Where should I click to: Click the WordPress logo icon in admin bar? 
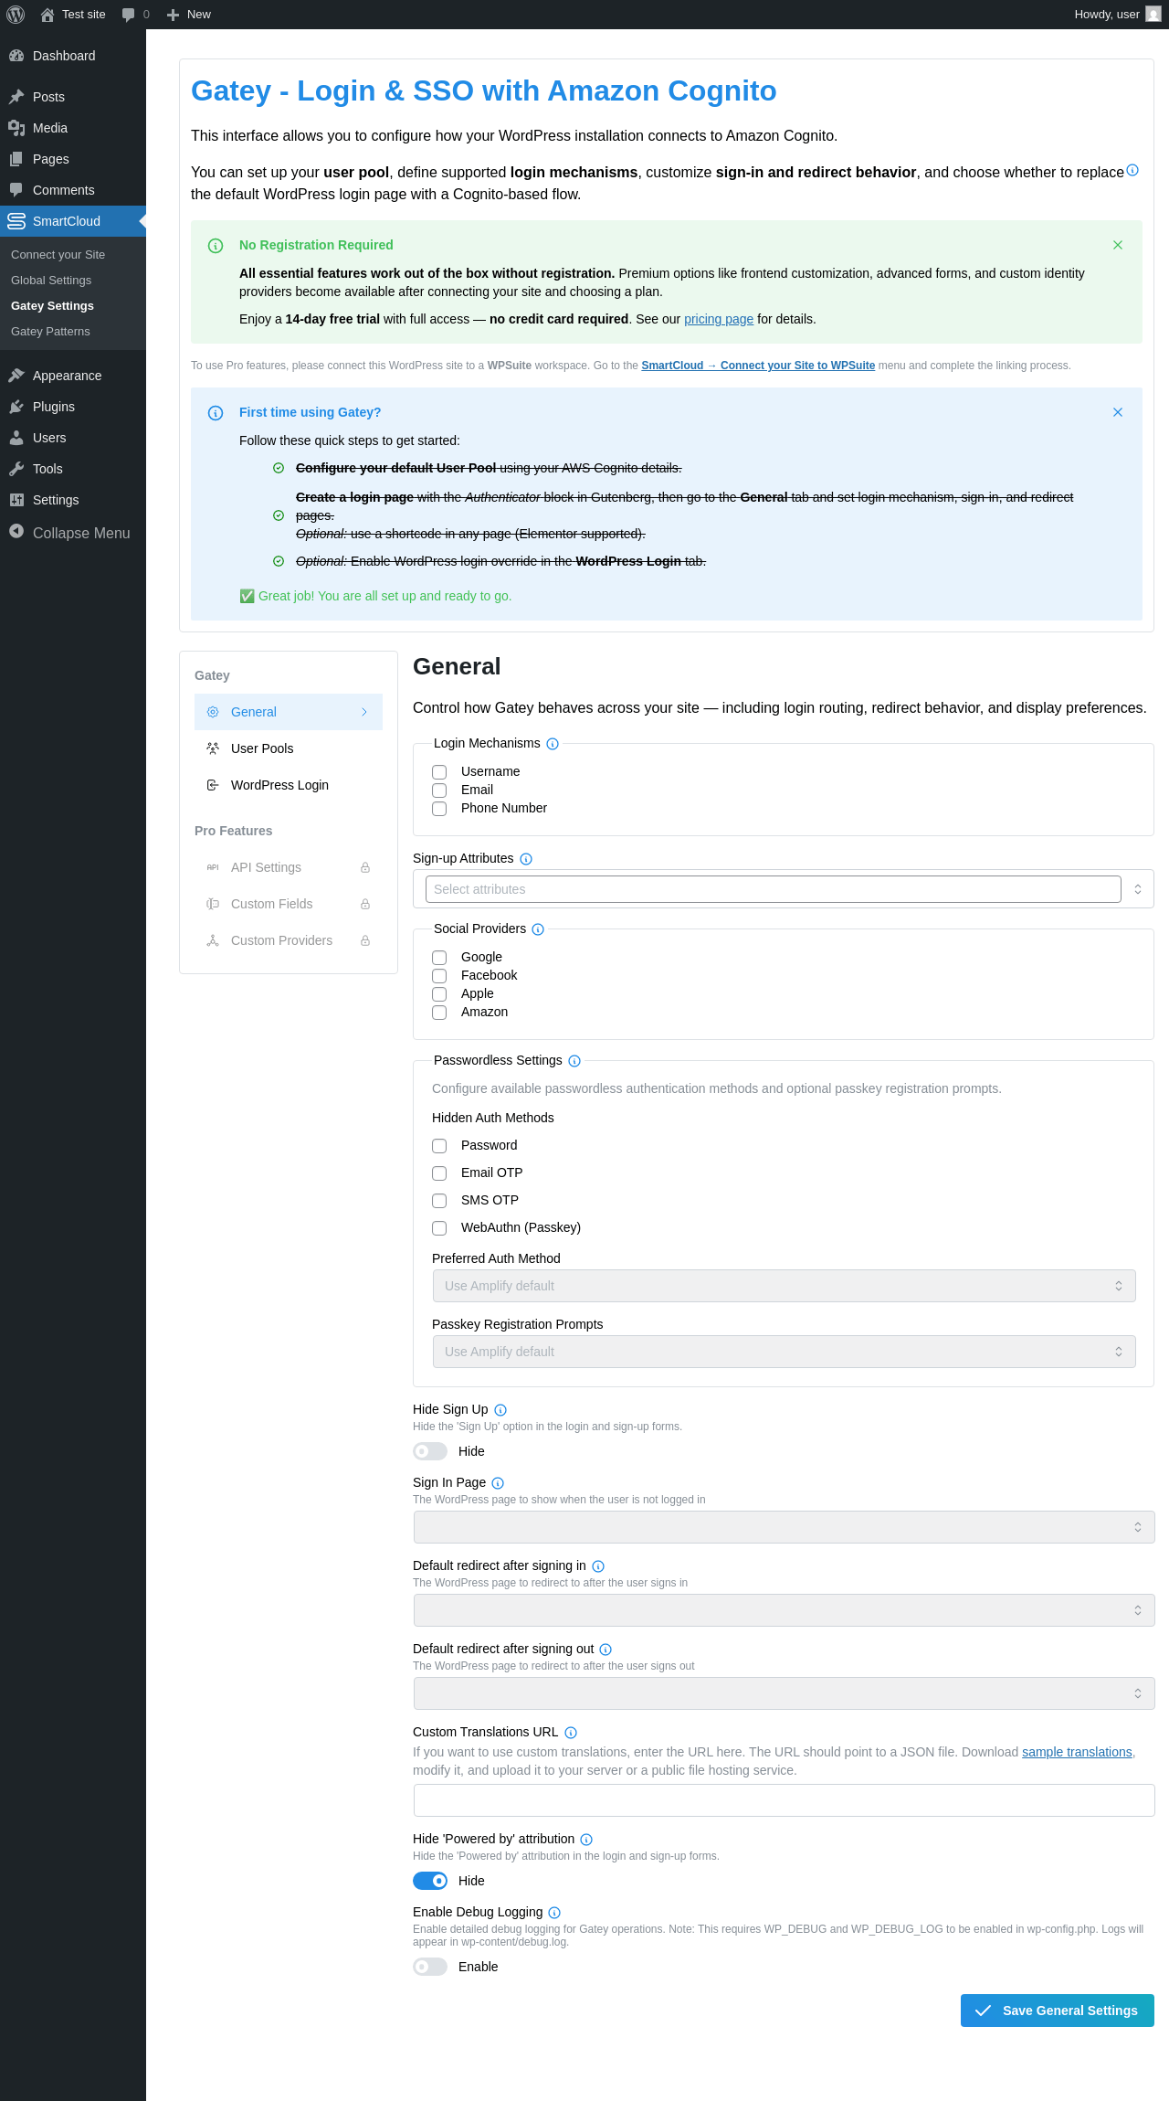[x=16, y=15]
